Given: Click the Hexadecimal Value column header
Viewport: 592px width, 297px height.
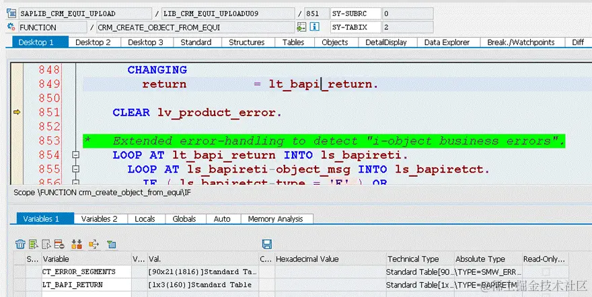Looking at the screenshot, I should (330, 259).
